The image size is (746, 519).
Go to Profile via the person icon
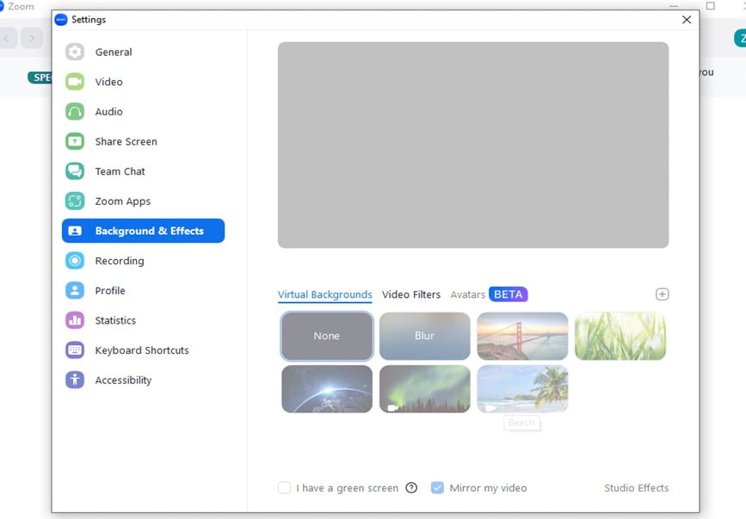point(75,291)
